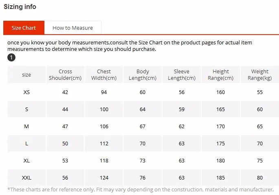Click the Sizing info heading
Image resolution: width=279 pixels, height=195 pixels.
click(x=20, y=7)
